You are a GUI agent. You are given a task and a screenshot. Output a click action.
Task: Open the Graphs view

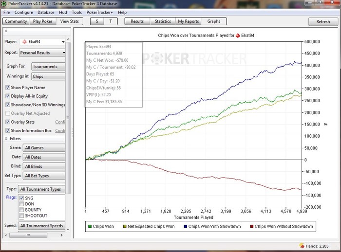click(x=214, y=21)
